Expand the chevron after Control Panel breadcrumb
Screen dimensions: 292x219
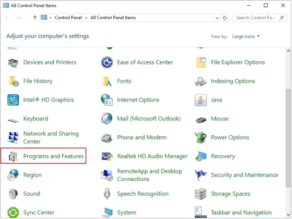point(86,18)
